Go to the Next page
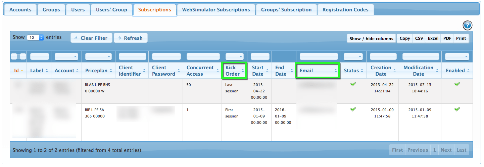Image resolution: width=484 pixels, height=167 pixels. (x=446, y=150)
